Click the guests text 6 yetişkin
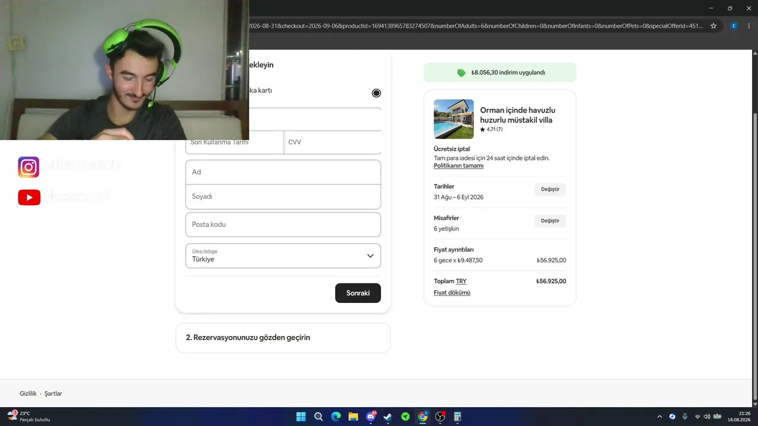758x426 pixels. (x=446, y=229)
